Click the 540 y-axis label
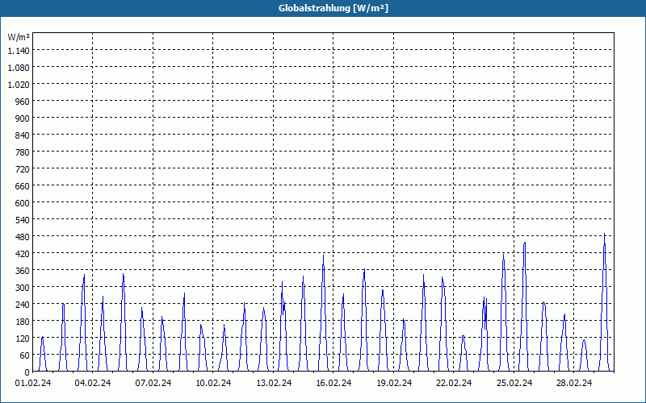This screenshot has height=403, width=646. point(23,219)
